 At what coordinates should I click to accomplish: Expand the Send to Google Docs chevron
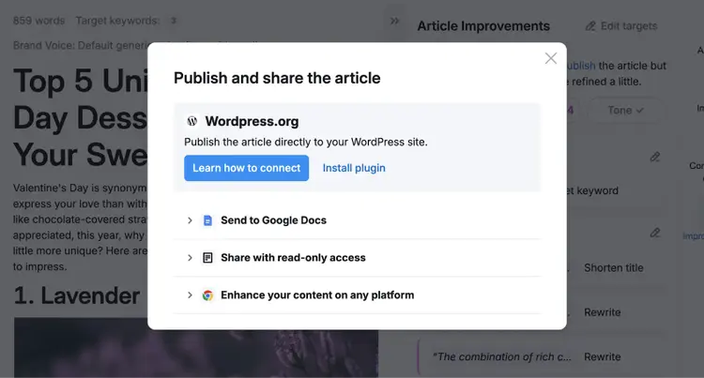pos(190,220)
